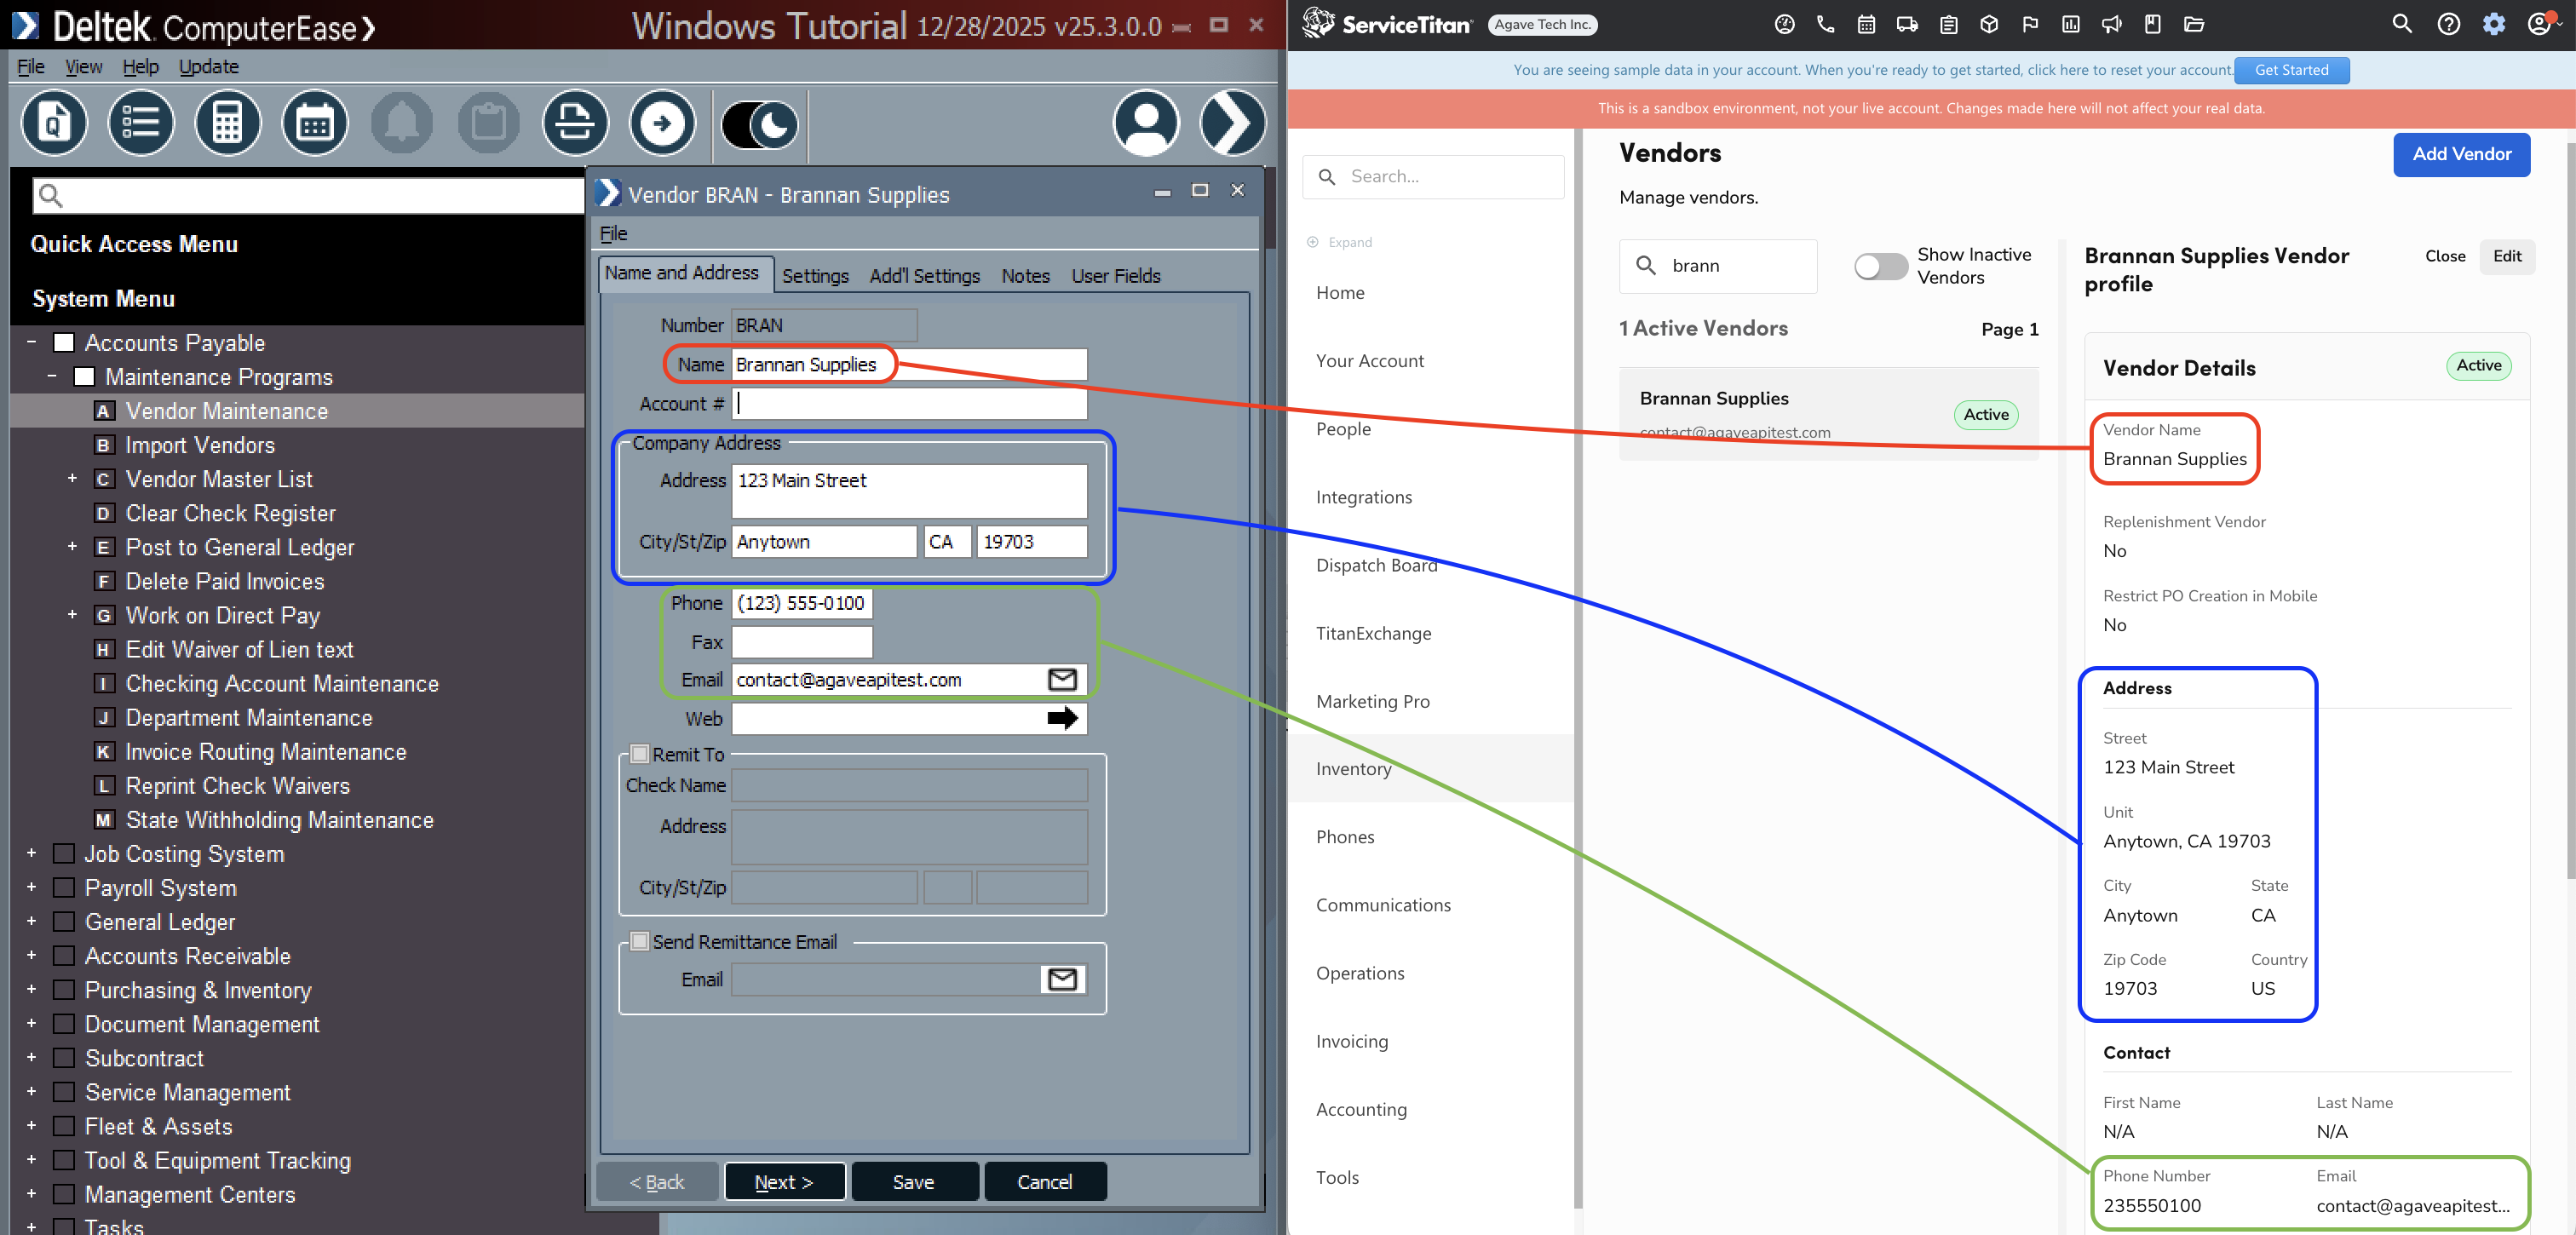Open the reports chart icon in ServiceTitan header
Viewport: 2576px width, 1235px height.
tap(2071, 25)
